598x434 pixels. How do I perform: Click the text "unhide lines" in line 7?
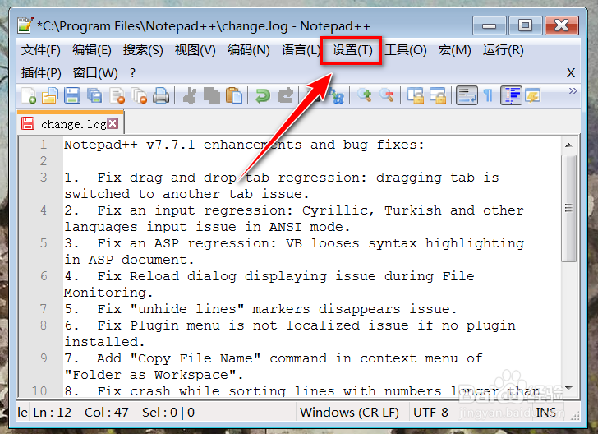pyautogui.click(x=187, y=309)
